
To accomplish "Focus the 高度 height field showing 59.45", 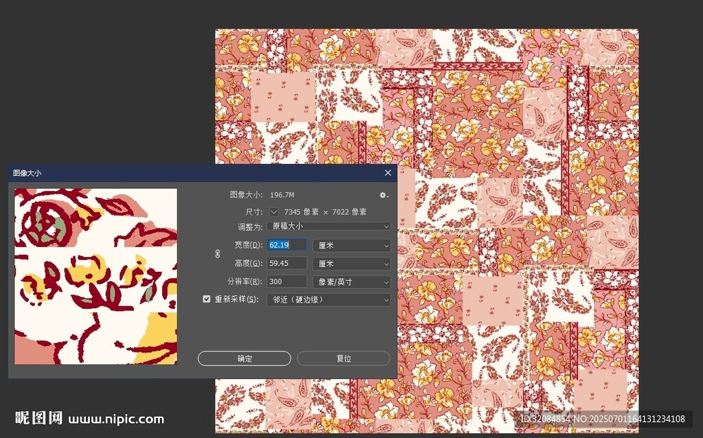I will [286, 264].
